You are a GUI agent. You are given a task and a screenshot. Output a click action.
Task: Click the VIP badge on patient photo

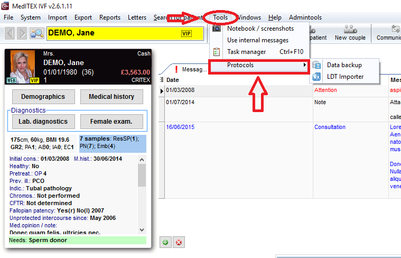point(34,80)
